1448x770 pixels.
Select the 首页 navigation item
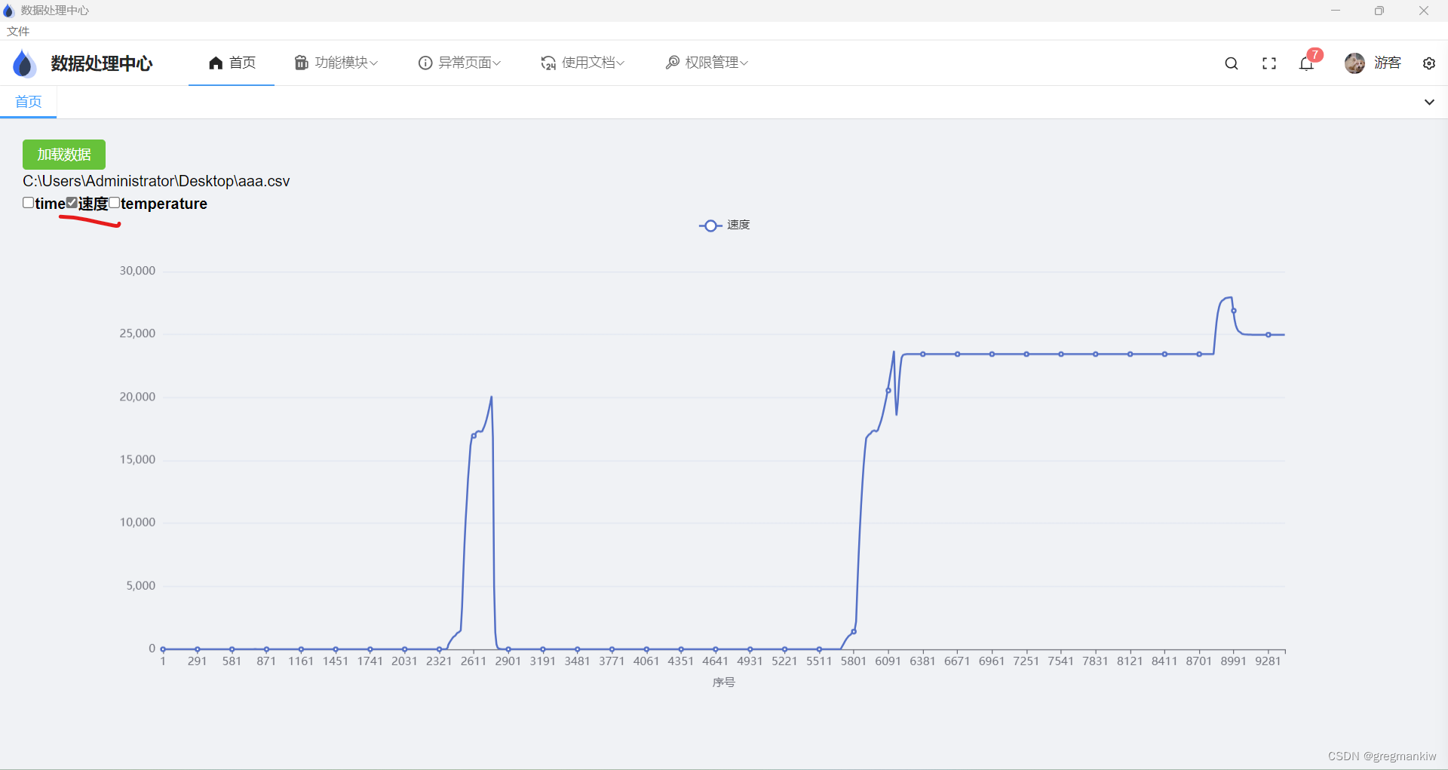[232, 63]
